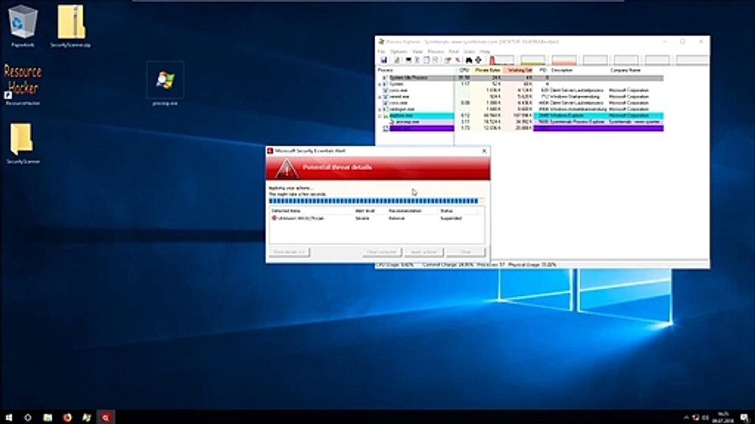Click the Commit Charge status bar entry
The width and height of the screenshot is (755, 424).
[x=448, y=265]
